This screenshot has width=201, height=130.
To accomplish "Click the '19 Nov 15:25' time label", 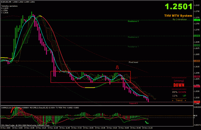I will 41,128.
